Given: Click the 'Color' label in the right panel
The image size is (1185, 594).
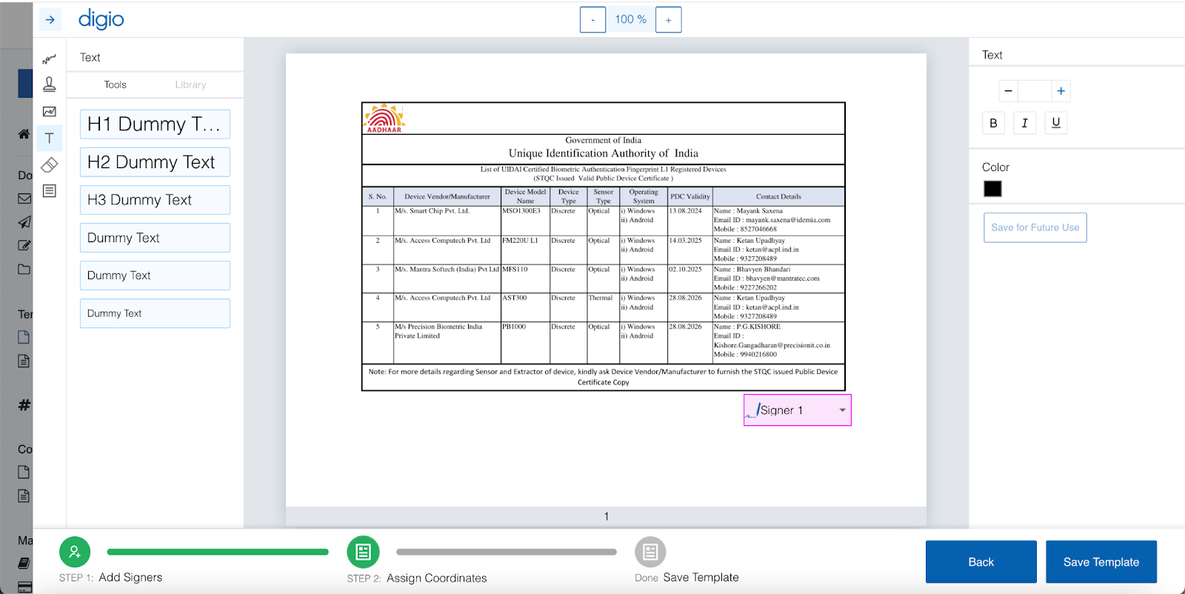Looking at the screenshot, I should click(x=995, y=167).
